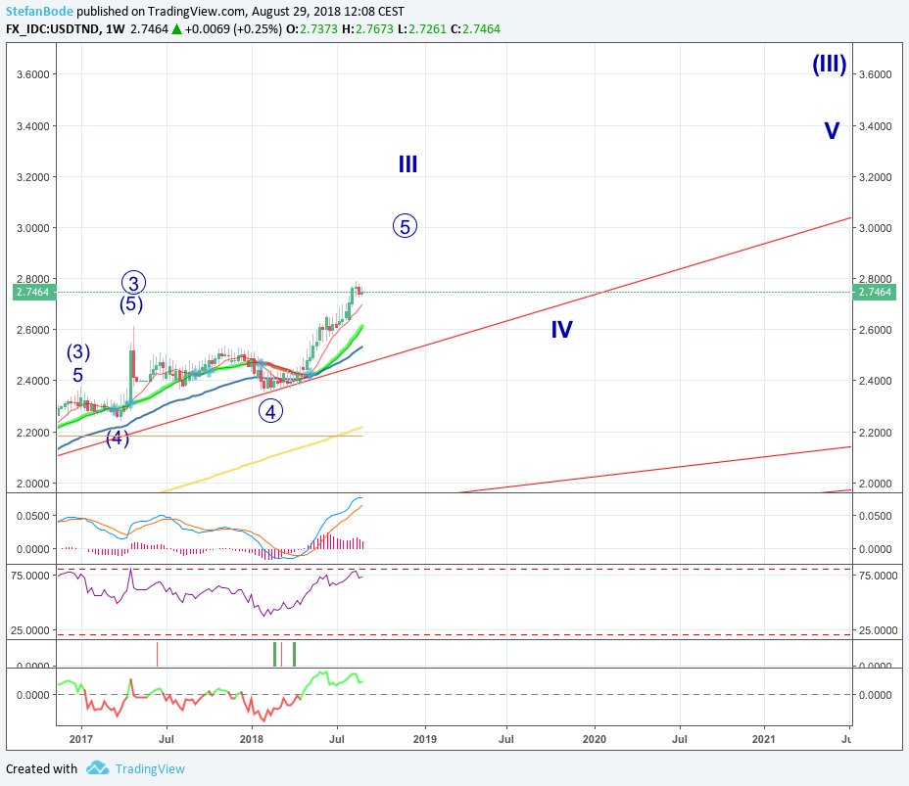The height and width of the screenshot is (786, 909).
Task: Click the 0.0500 MACD scale label on right
Action: (x=875, y=516)
